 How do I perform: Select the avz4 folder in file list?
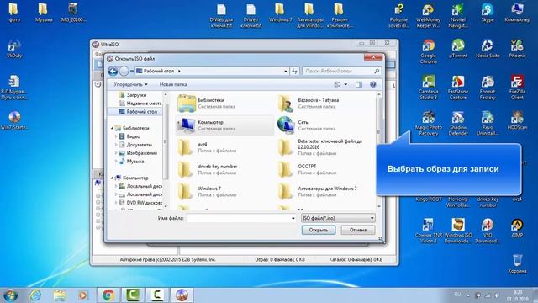pos(224,148)
